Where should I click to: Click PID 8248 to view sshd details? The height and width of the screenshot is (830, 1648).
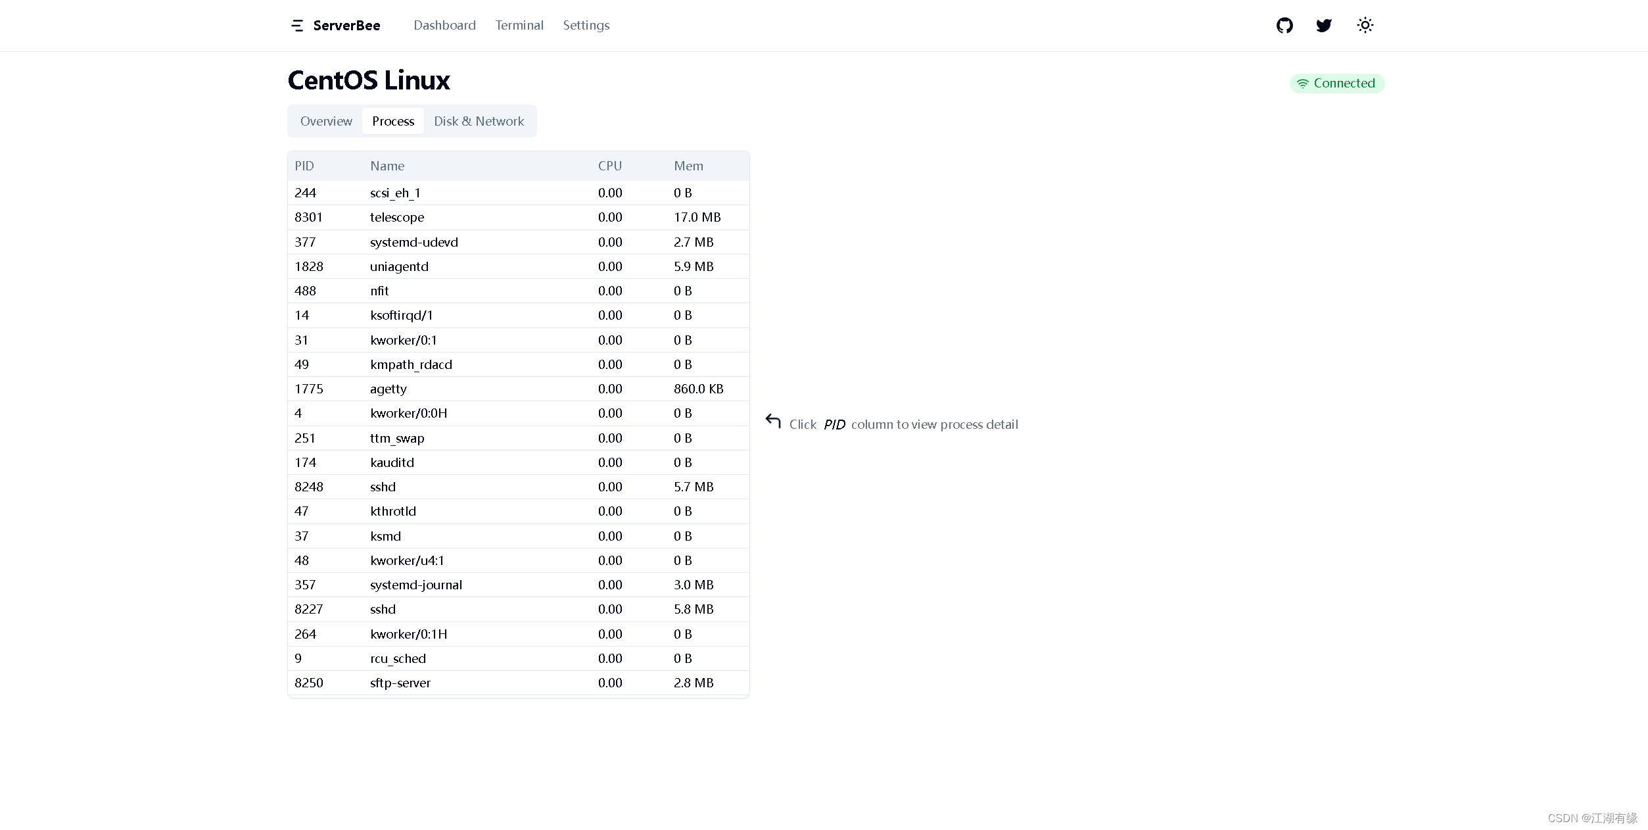(x=309, y=486)
